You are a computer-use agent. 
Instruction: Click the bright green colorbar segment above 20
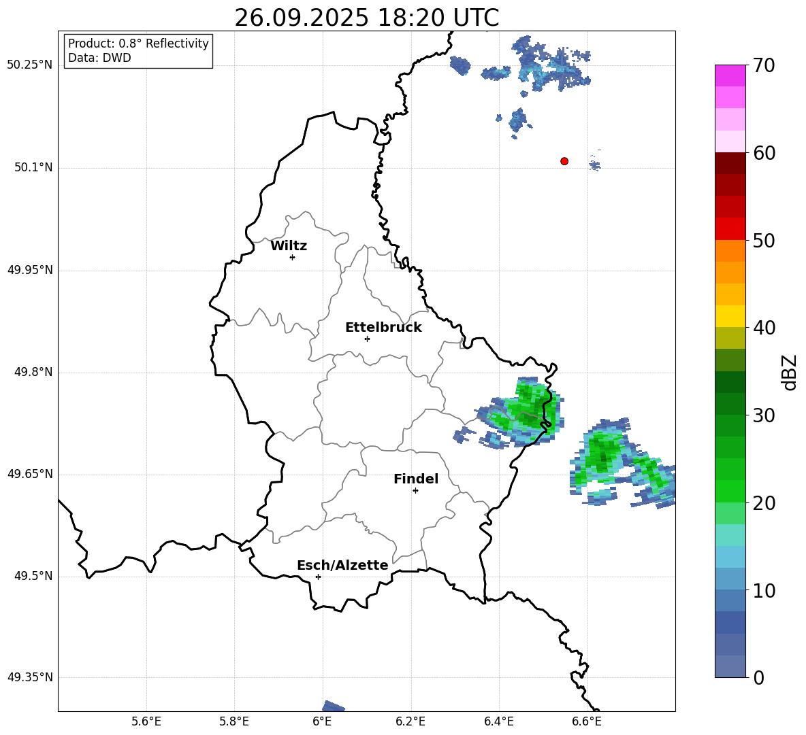coord(730,491)
